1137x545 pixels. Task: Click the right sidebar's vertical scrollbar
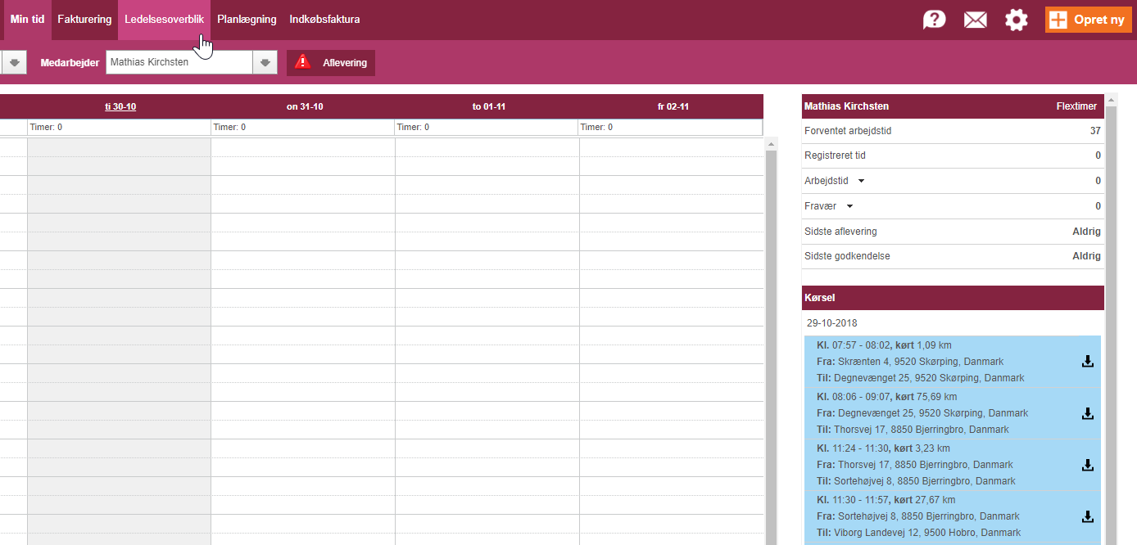point(1111,319)
